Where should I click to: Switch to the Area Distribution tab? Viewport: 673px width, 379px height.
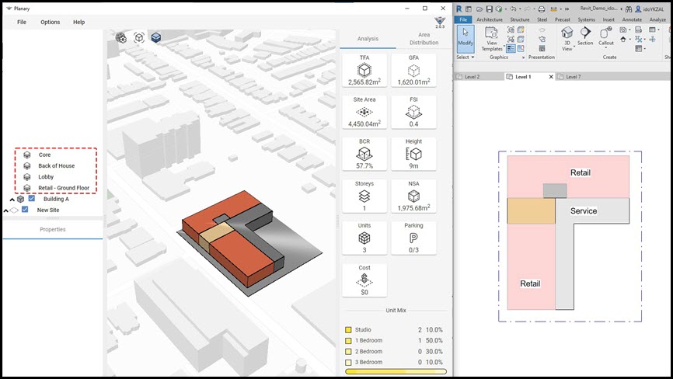pyautogui.click(x=424, y=39)
